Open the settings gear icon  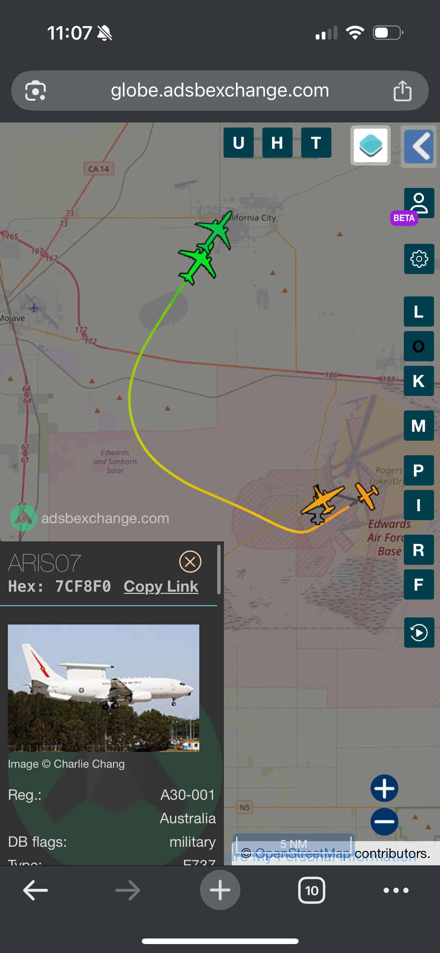[419, 259]
